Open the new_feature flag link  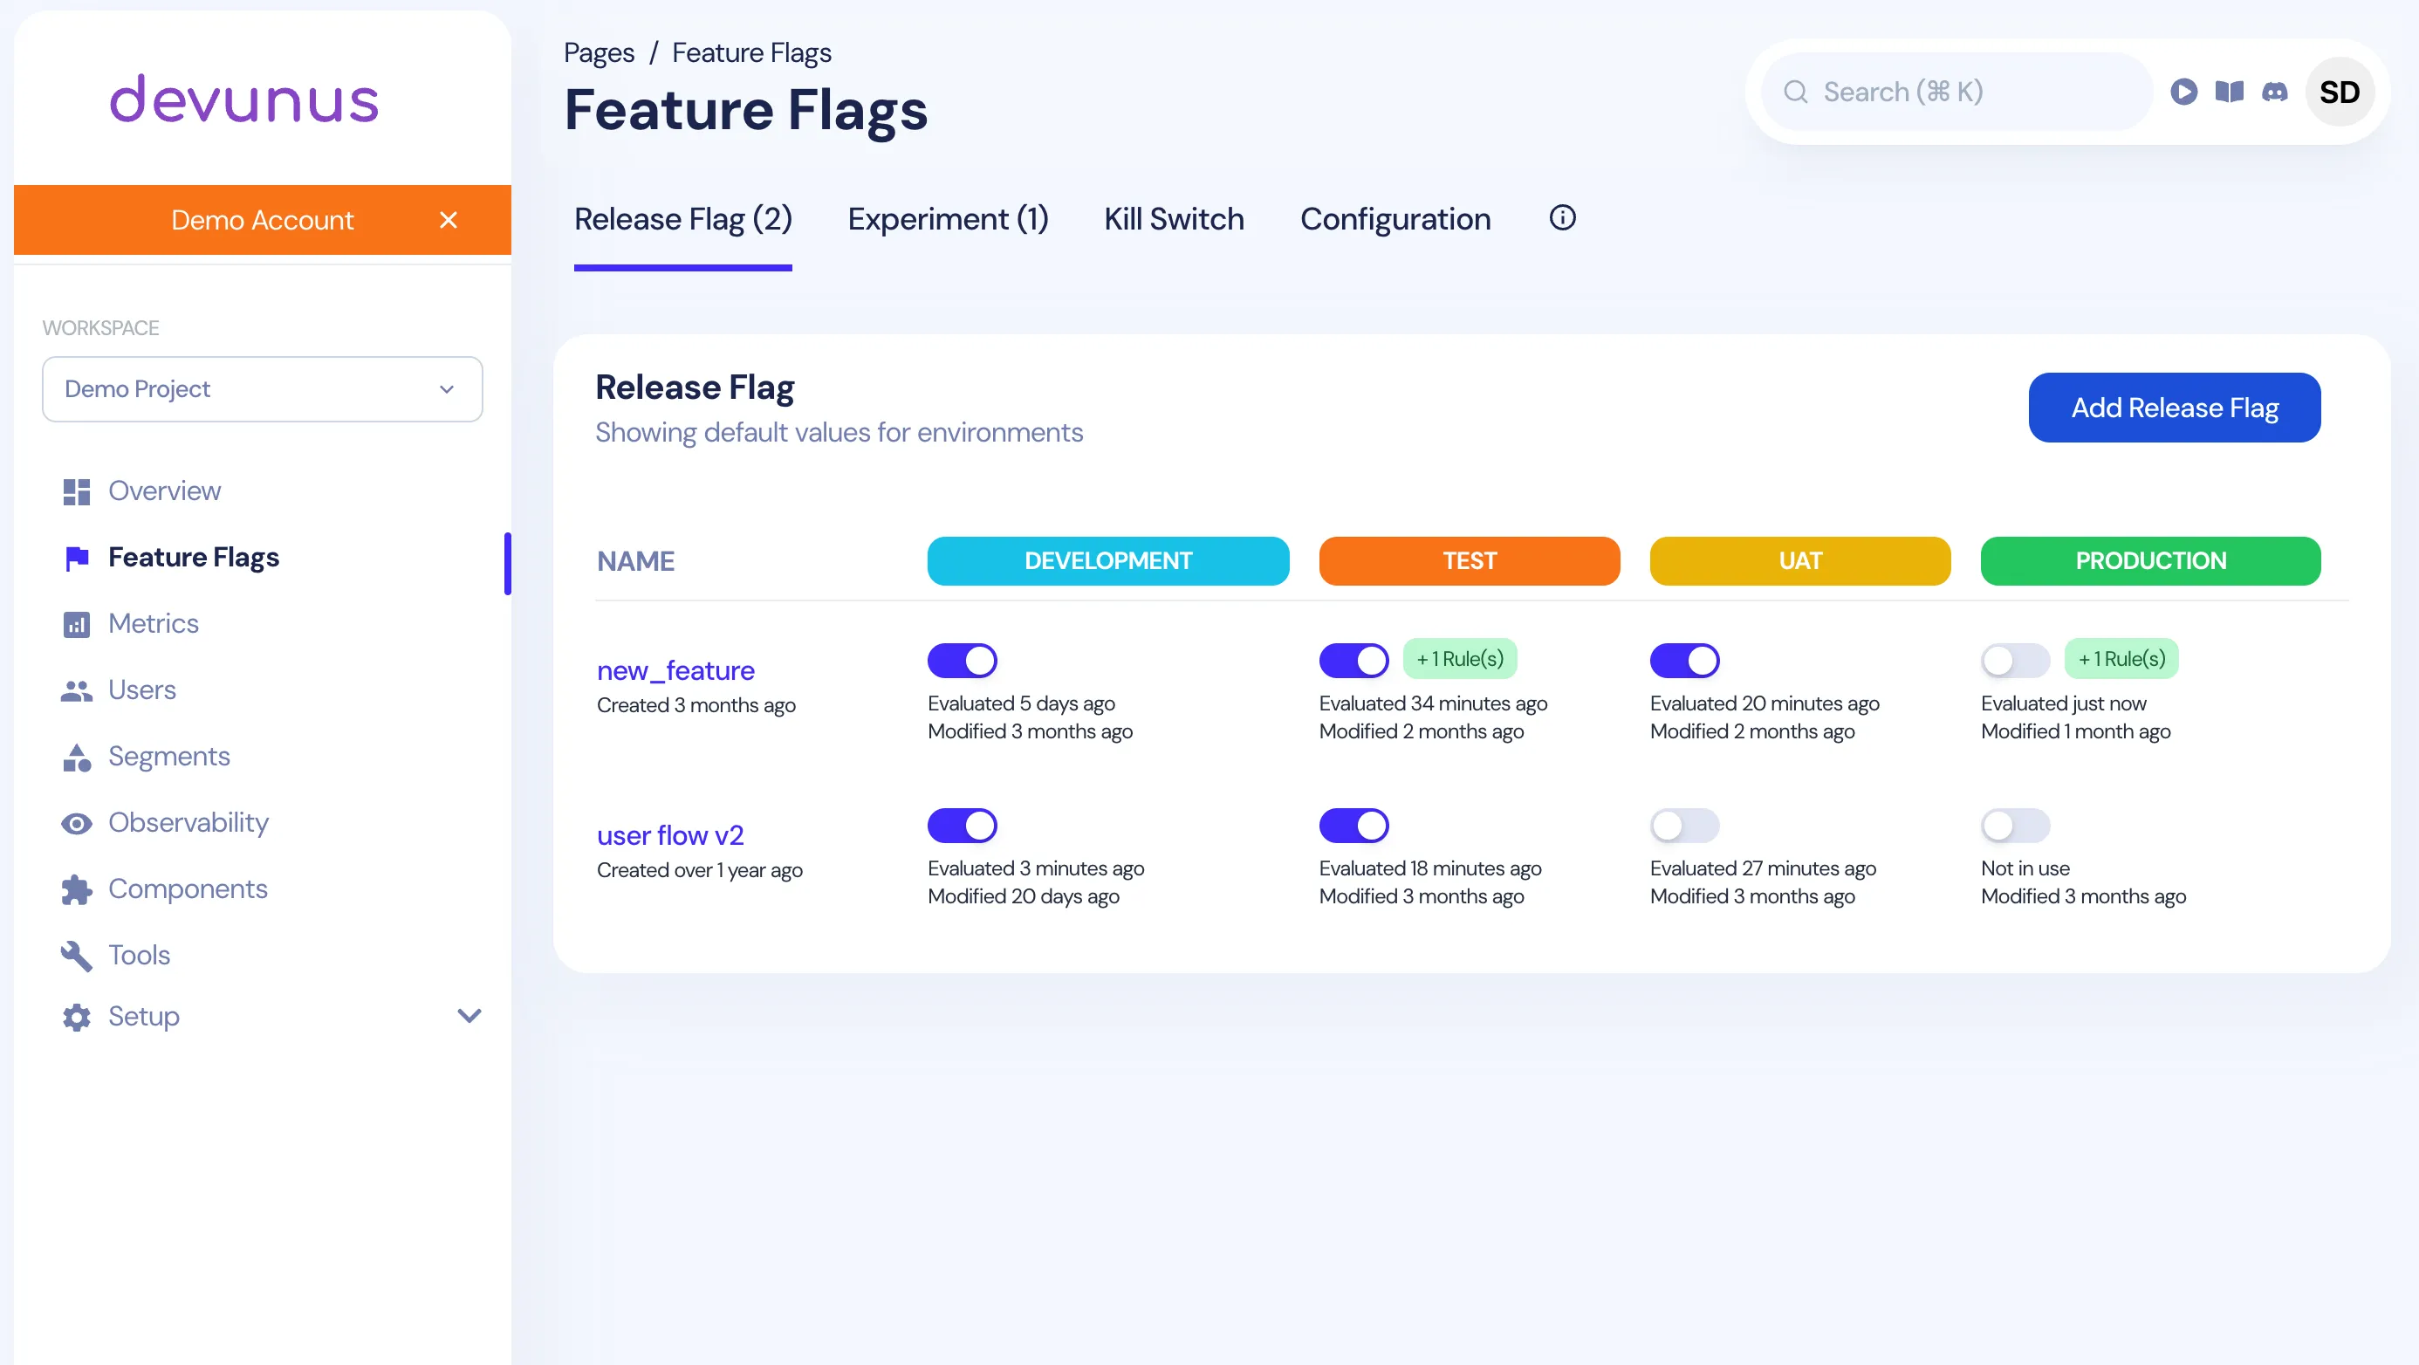point(675,669)
